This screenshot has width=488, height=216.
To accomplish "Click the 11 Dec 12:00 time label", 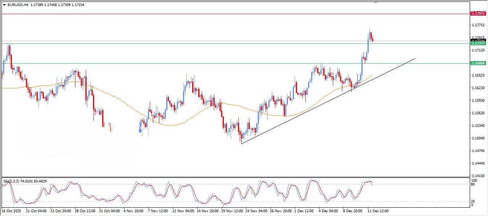I will coord(377,211).
